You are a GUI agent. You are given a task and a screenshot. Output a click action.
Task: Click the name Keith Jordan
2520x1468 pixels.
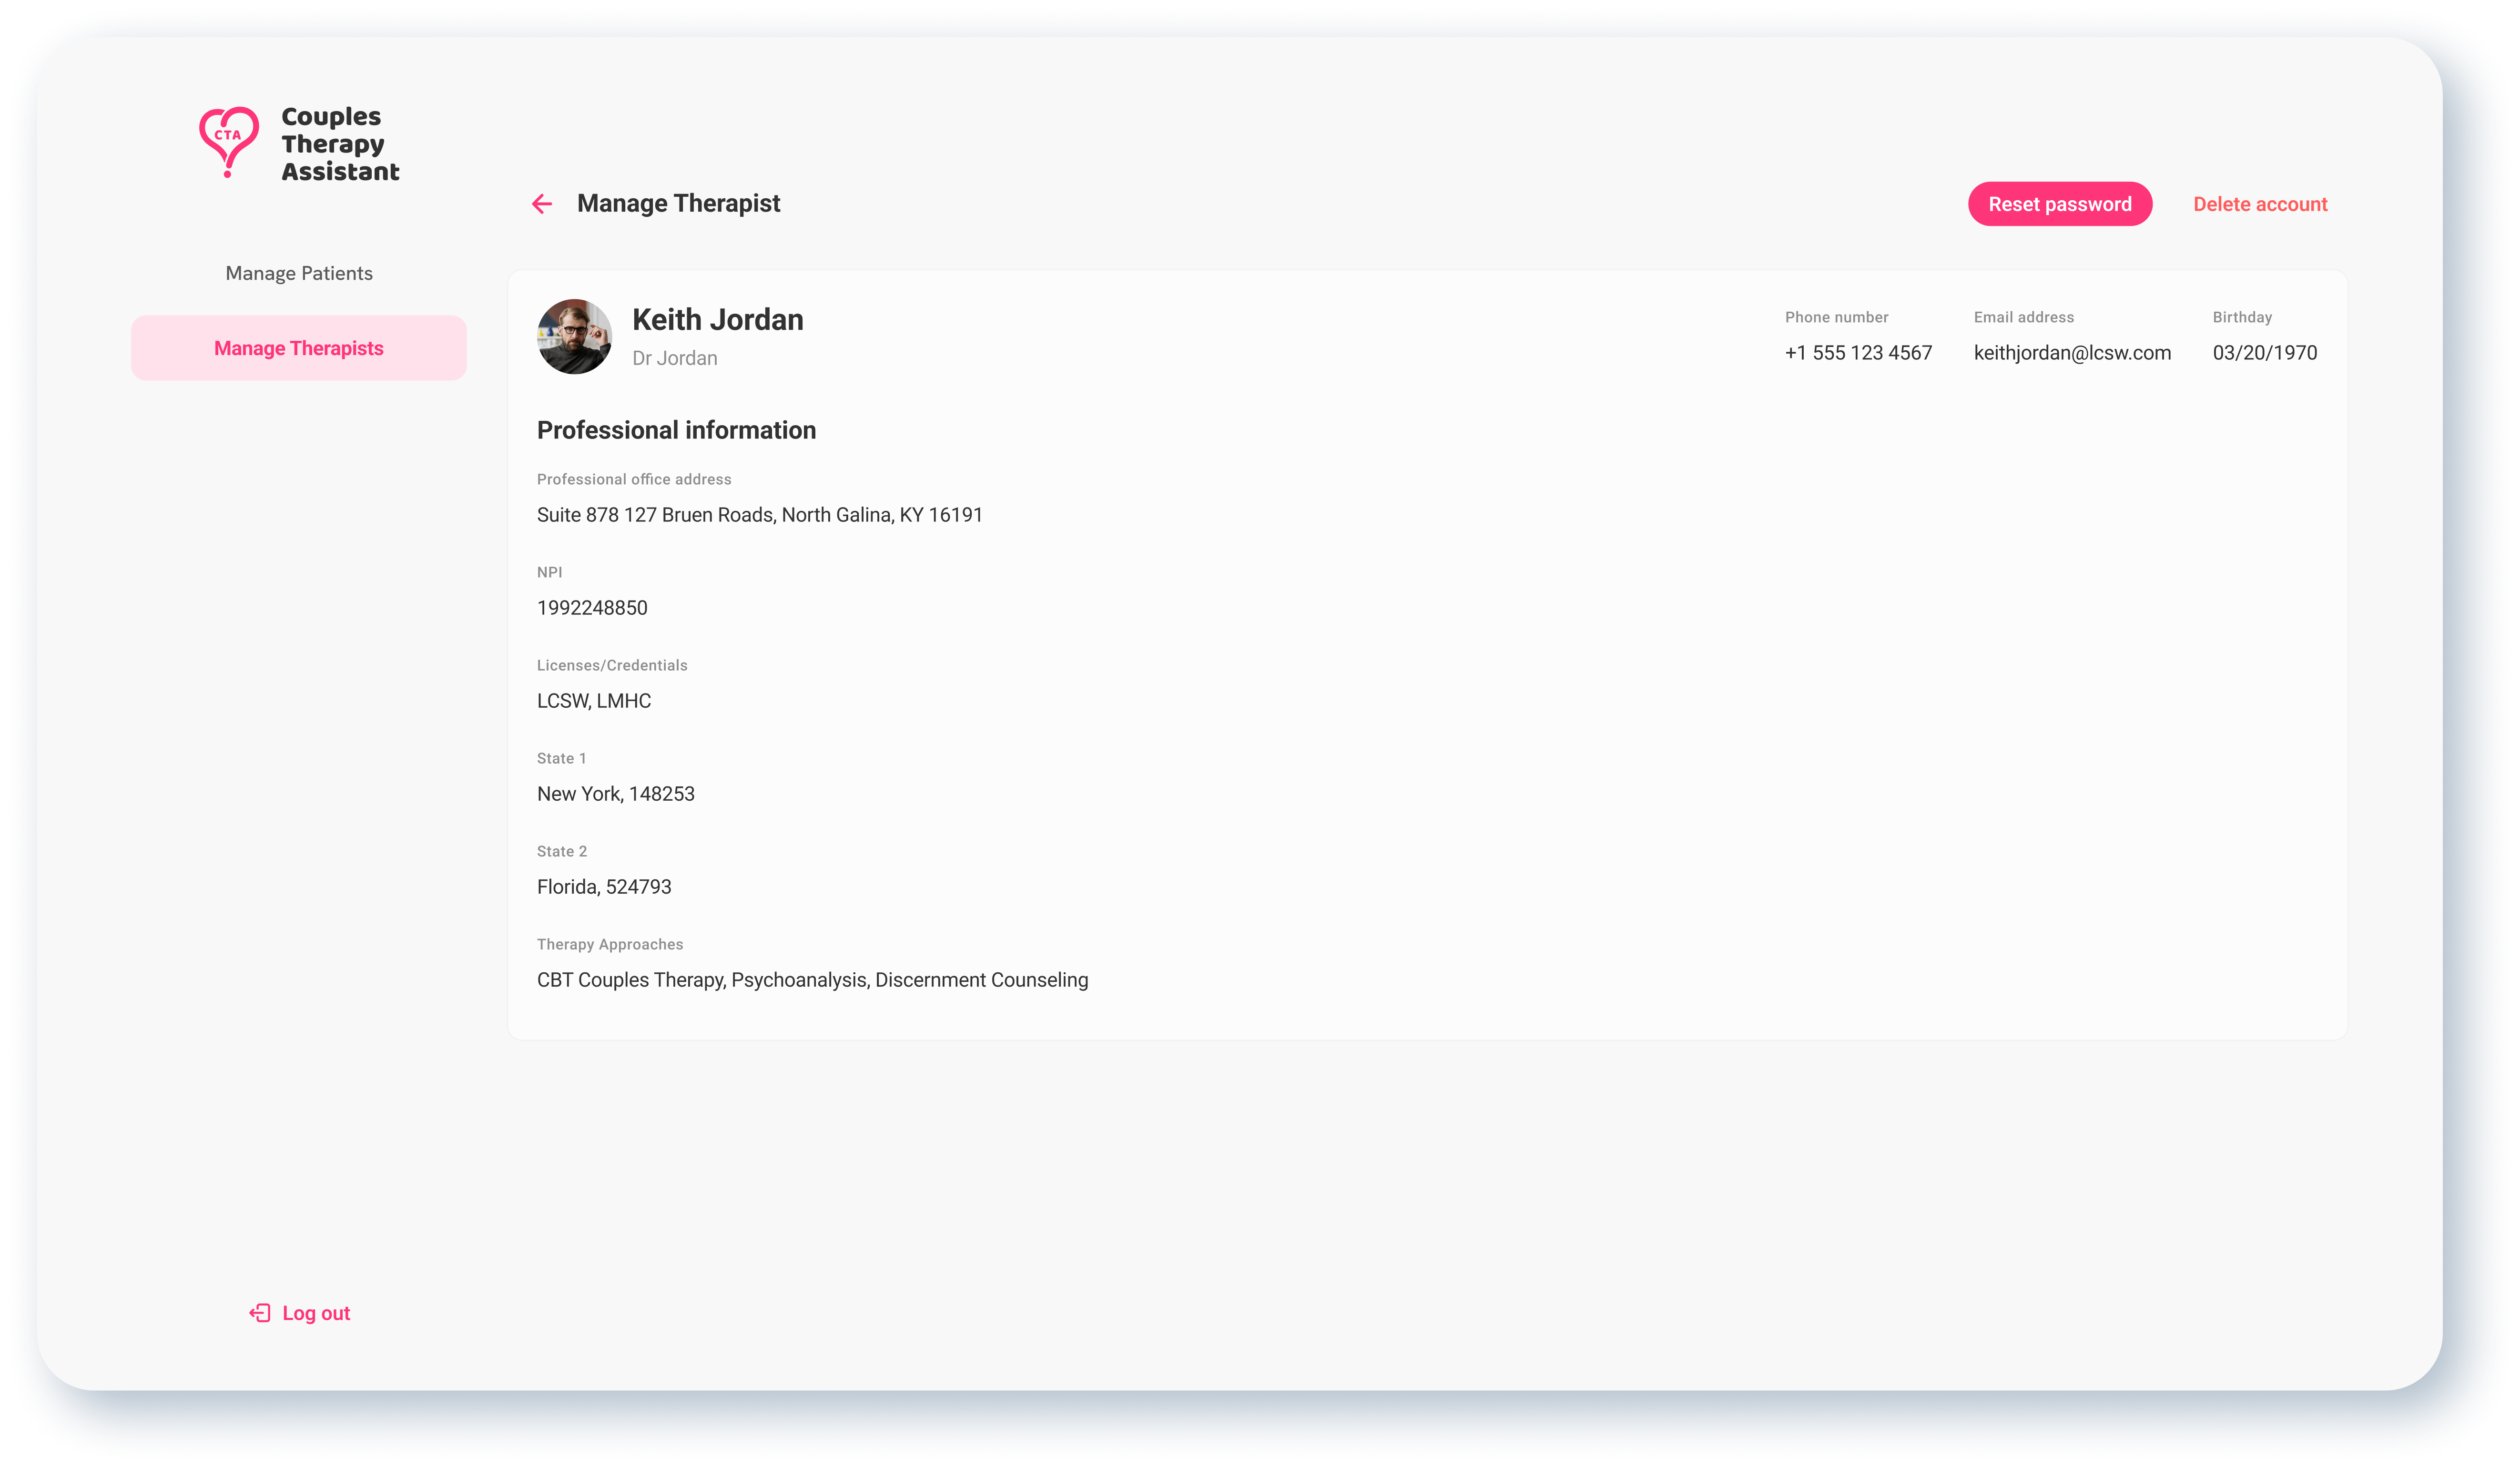[x=718, y=319]
